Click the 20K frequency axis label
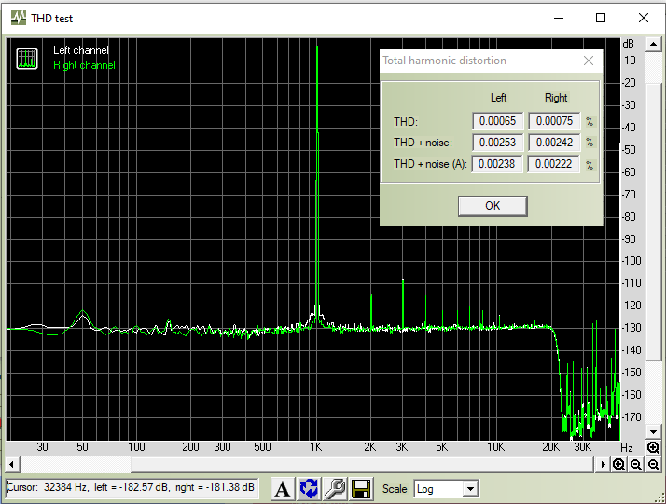The height and width of the screenshot is (504, 666). tap(551, 447)
